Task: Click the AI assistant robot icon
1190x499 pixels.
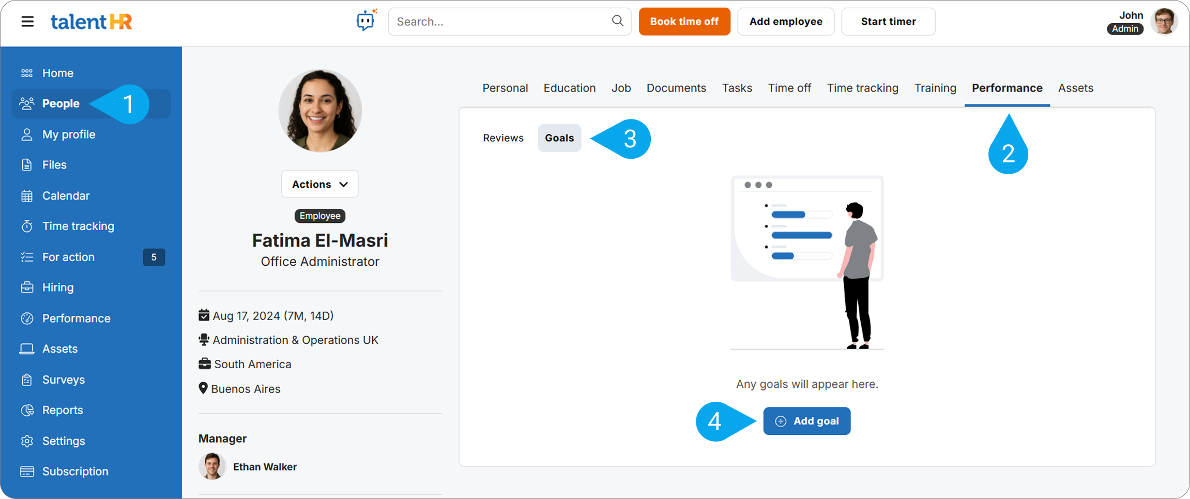Action: point(366,21)
